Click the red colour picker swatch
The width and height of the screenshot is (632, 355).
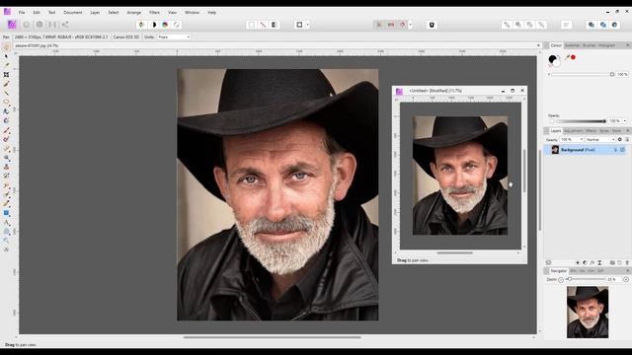(x=573, y=57)
